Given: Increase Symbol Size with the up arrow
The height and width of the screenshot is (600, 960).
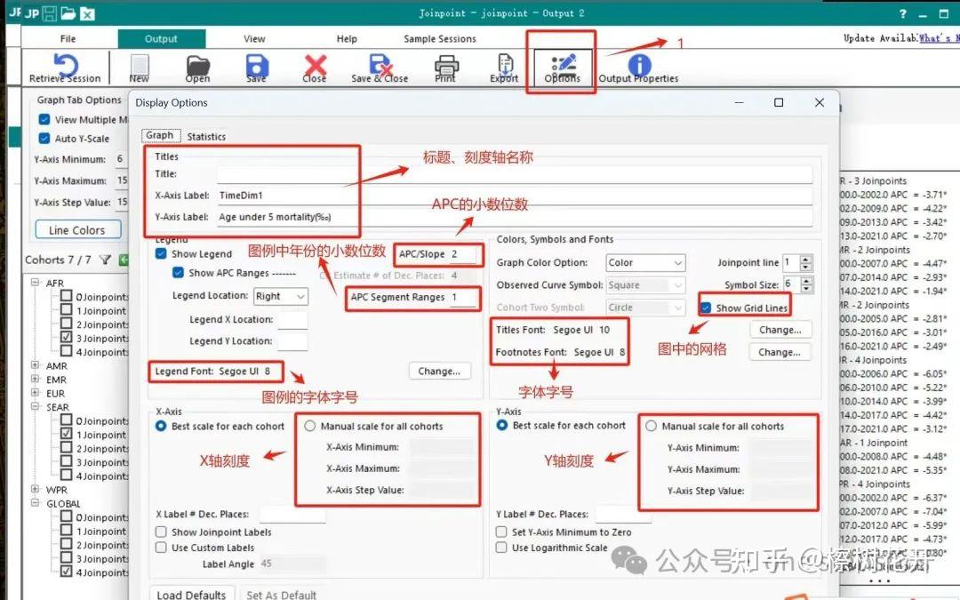Looking at the screenshot, I should pos(806,281).
